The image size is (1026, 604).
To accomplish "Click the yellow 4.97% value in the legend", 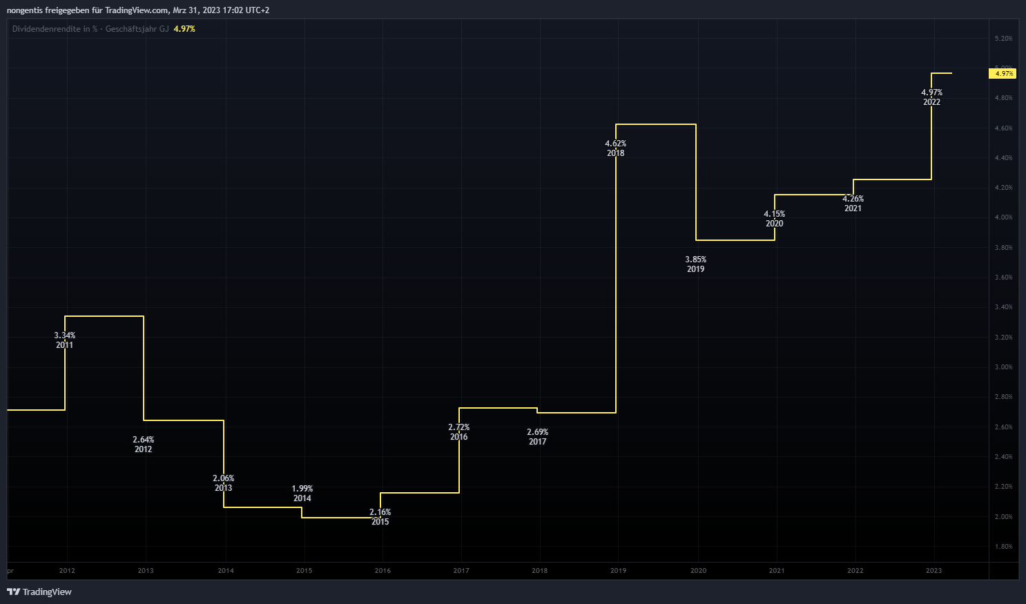I will (184, 29).
